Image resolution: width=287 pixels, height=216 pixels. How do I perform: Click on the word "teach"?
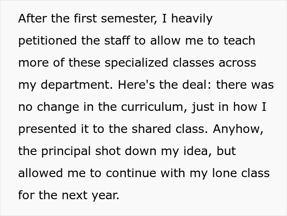click(x=238, y=41)
